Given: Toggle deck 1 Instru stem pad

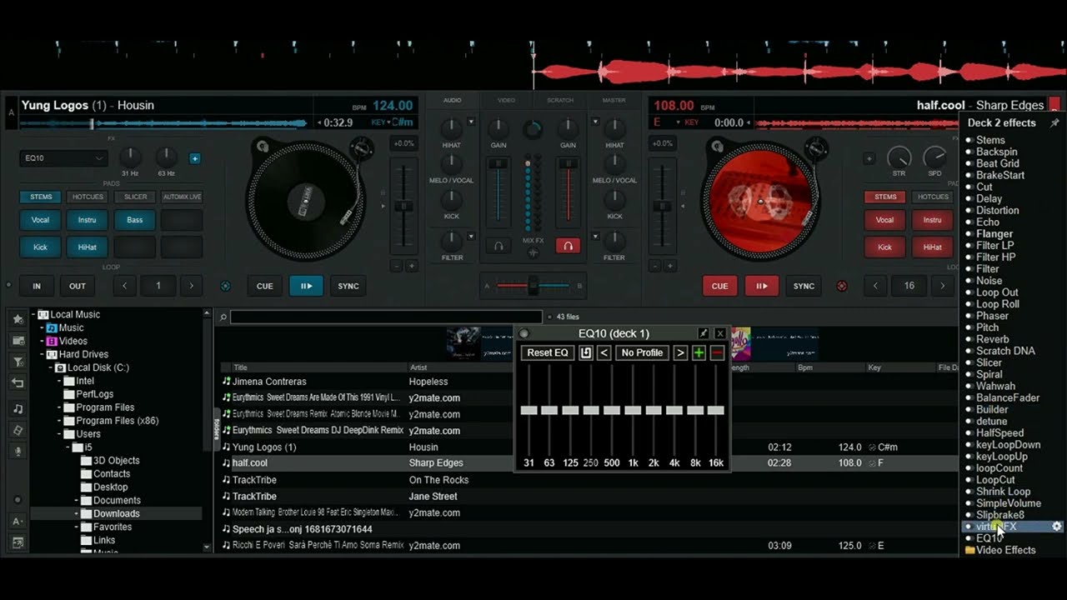Looking at the screenshot, I should pyautogui.click(x=88, y=220).
